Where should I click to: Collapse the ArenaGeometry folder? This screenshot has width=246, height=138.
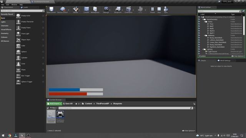pyautogui.click(x=203, y=20)
